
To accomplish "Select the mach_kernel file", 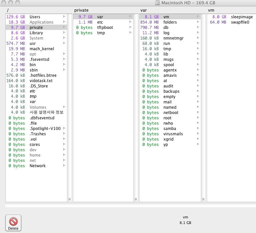I will tap(36, 49).
